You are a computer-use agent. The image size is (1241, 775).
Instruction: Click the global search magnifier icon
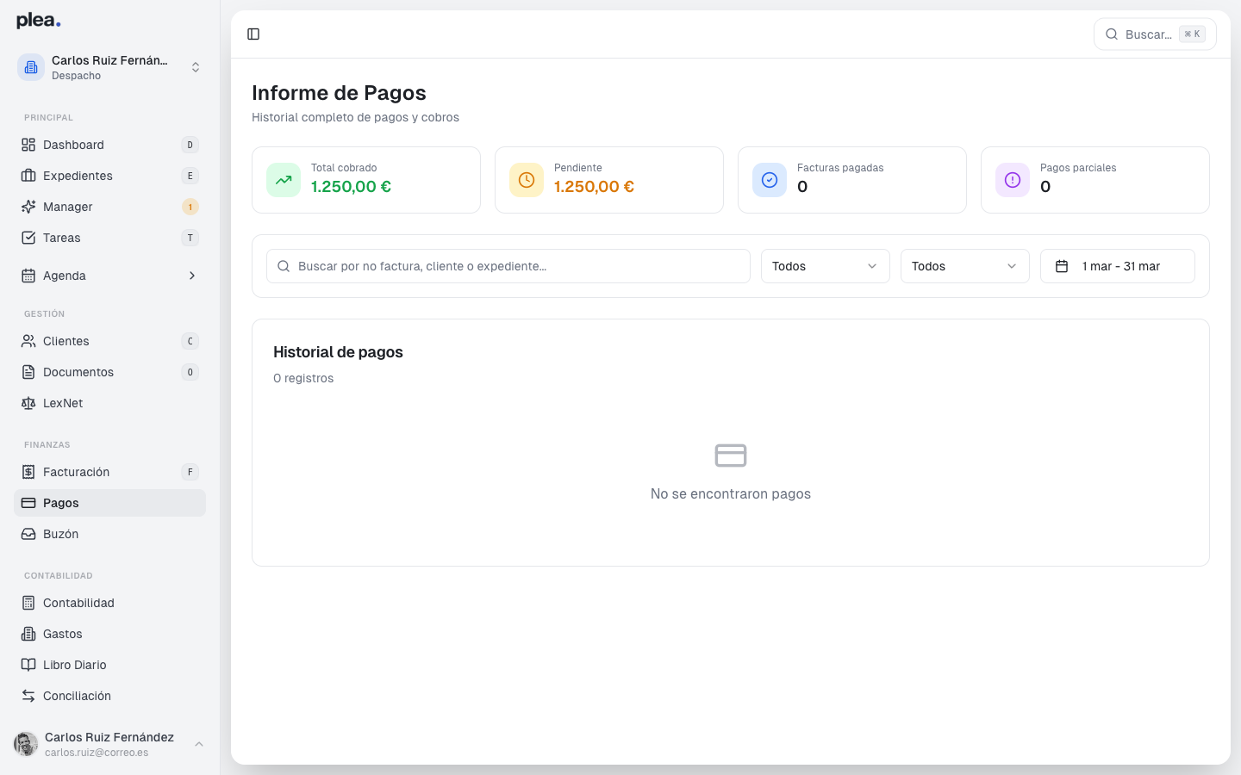[x=1112, y=34]
